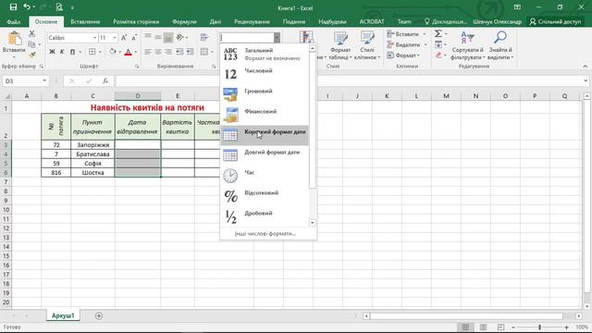Open Сортувати й фільтрувати menu
Screen dimensions: 592x333
coord(467,45)
